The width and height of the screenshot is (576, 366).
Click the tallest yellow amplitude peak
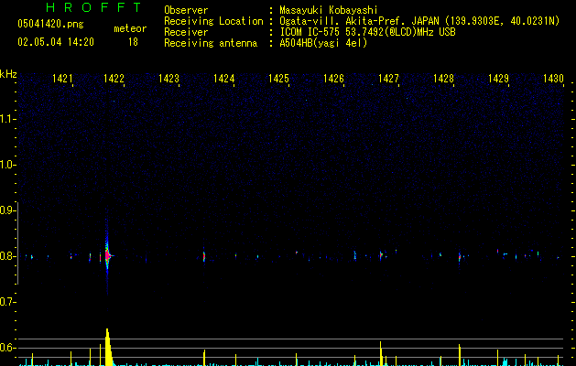click(108, 348)
